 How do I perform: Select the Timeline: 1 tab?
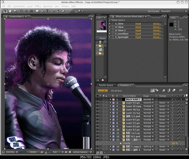[125, 85]
